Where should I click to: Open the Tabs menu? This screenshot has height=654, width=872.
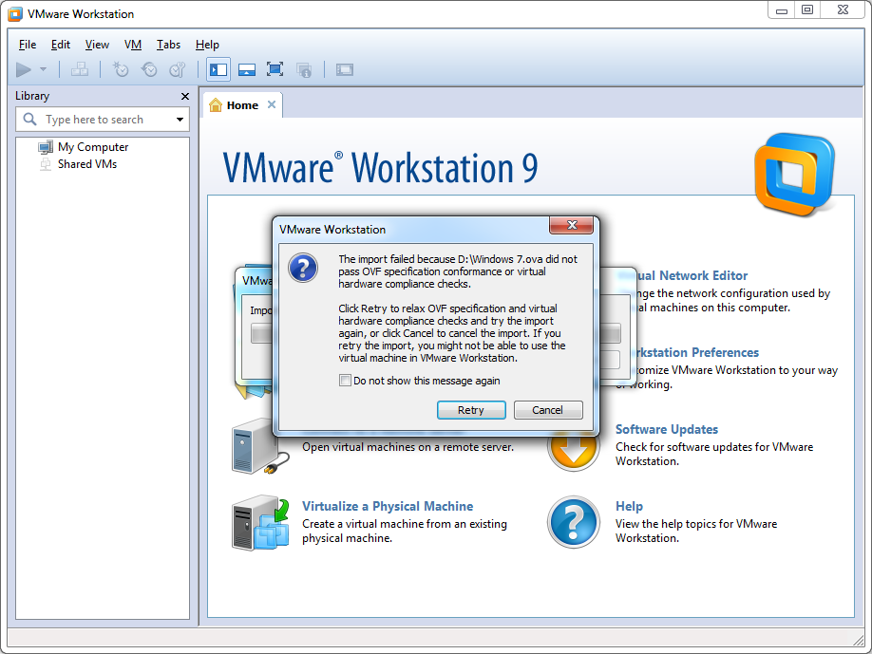click(168, 45)
